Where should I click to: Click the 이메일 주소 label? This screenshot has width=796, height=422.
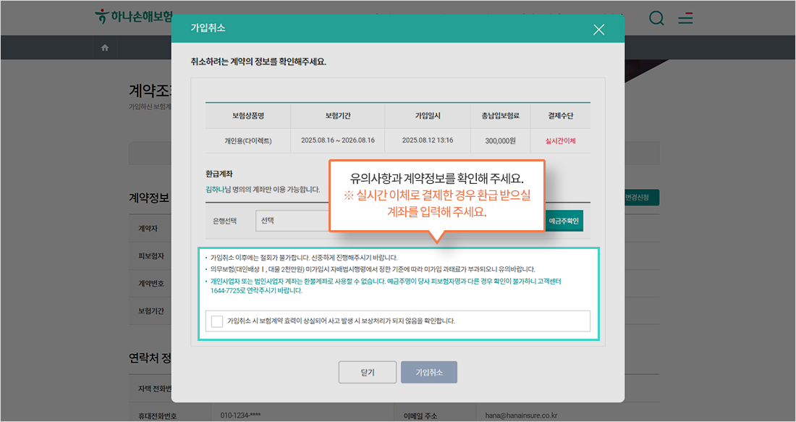pos(420,416)
